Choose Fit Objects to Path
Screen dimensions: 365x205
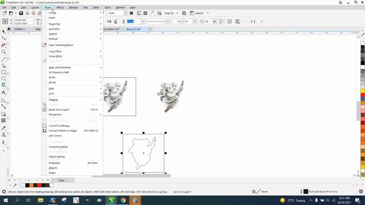point(72,72)
